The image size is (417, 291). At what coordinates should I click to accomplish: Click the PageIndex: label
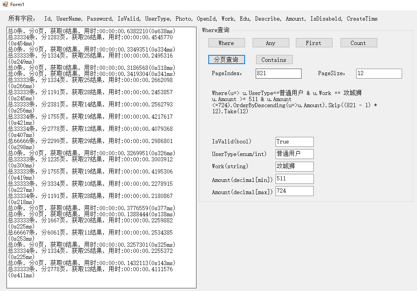[227, 74]
